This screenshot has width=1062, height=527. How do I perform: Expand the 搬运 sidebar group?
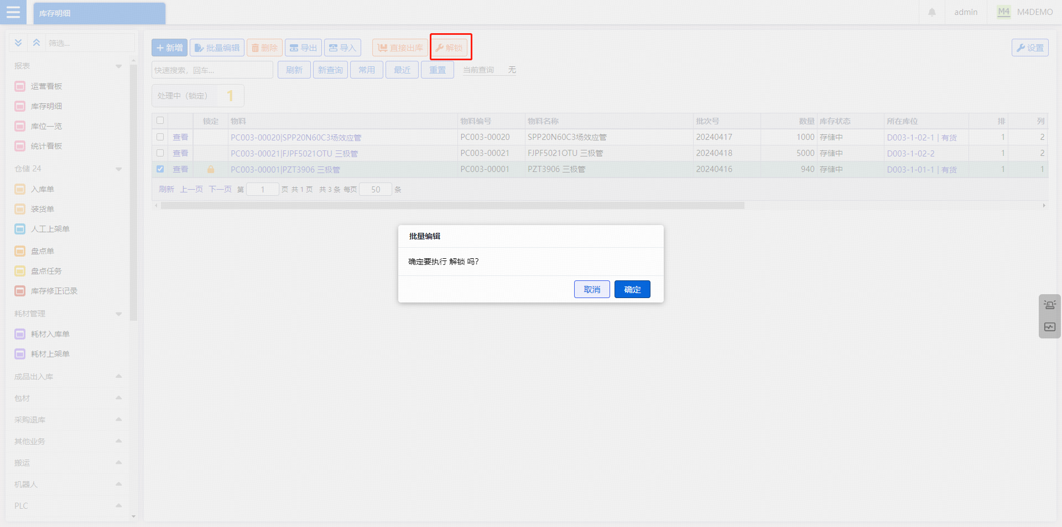(118, 463)
